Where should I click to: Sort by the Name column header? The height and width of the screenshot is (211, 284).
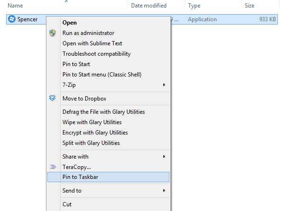pyautogui.click(x=15, y=6)
